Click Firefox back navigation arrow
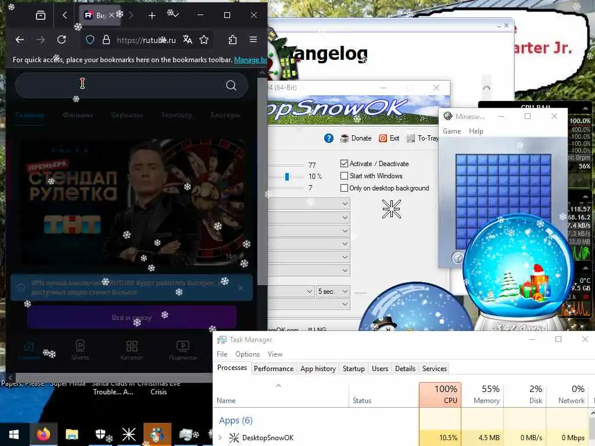The width and height of the screenshot is (595, 446). (x=20, y=39)
